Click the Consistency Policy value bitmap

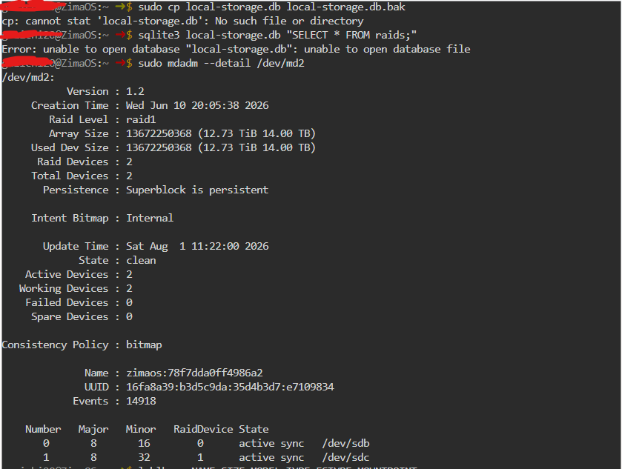click(x=144, y=345)
